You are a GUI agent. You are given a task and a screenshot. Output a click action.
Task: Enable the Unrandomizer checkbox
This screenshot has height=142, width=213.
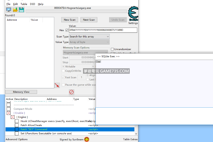(x=112, y=49)
